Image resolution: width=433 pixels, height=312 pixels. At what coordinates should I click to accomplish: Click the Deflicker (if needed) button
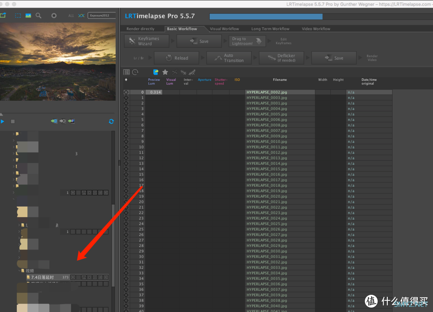click(x=281, y=58)
